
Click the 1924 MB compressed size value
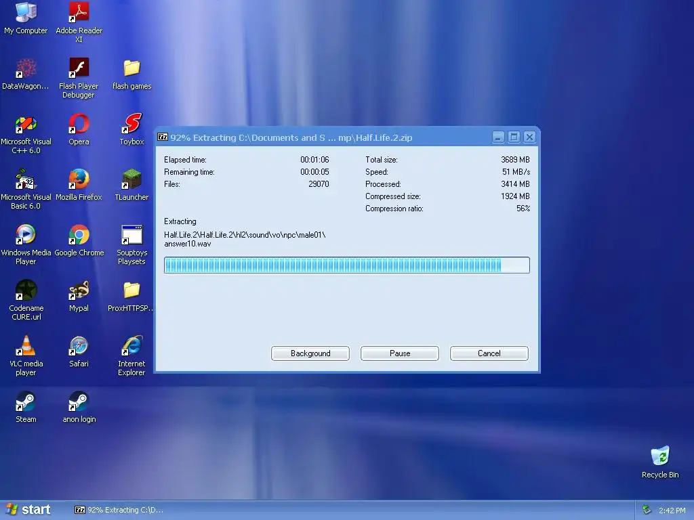(515, 196)
